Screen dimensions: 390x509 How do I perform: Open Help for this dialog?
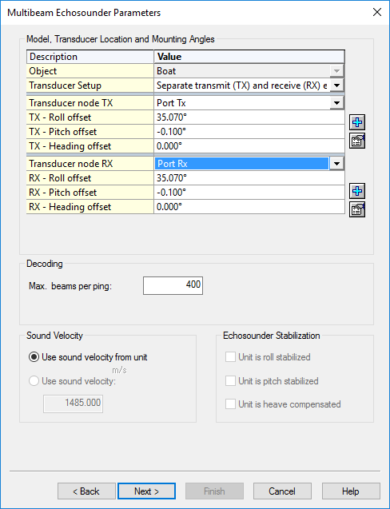pos(351,491)
